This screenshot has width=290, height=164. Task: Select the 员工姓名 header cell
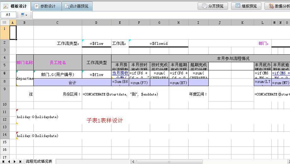coord(58,62)
